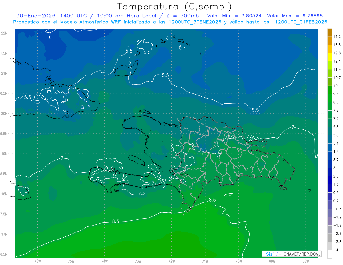Click the yellow color bar segment between 12.1 and 12.8
The height and width of the screenshot is (265, 343).
point(330,57)
